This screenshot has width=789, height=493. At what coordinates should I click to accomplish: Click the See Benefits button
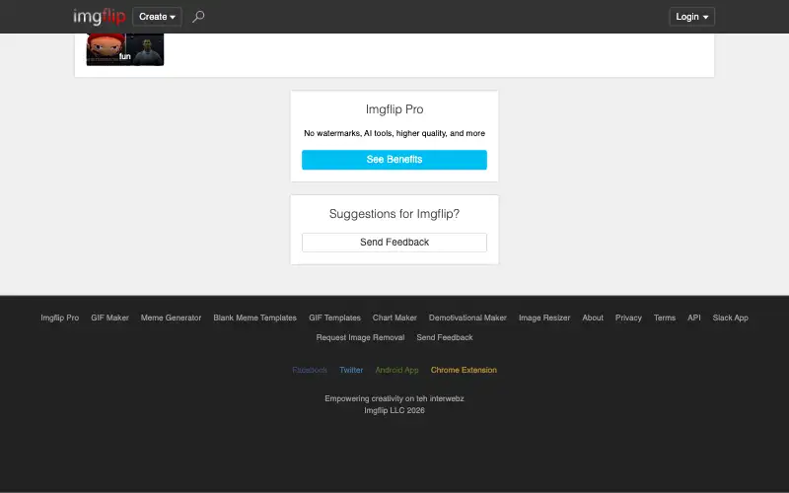pos(394,160)
